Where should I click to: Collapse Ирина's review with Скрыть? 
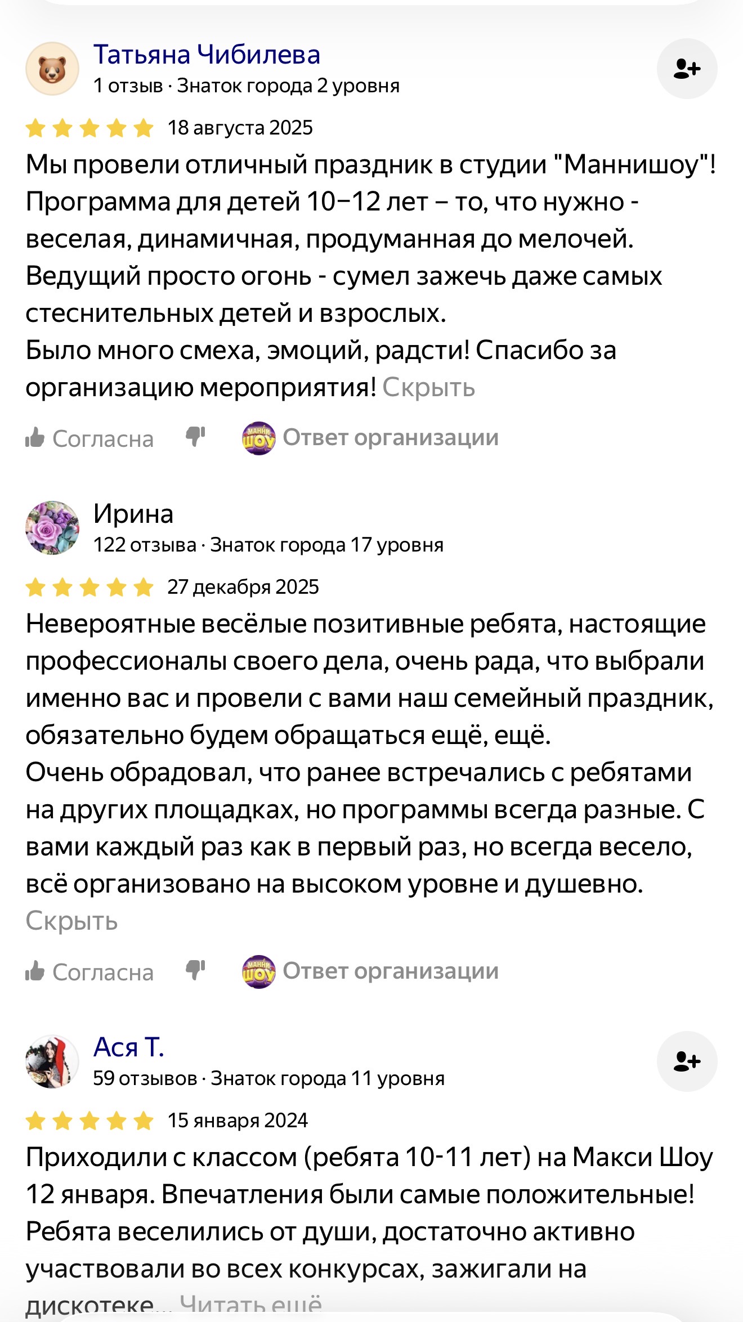coord(71,921)
